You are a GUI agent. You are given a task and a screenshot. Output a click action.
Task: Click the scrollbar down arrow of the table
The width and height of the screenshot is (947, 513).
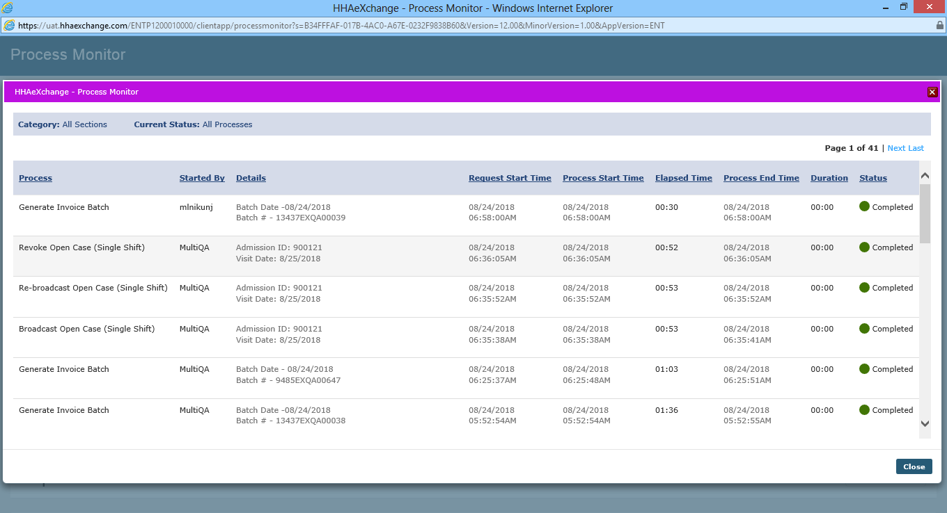click(x=925, y=423)
